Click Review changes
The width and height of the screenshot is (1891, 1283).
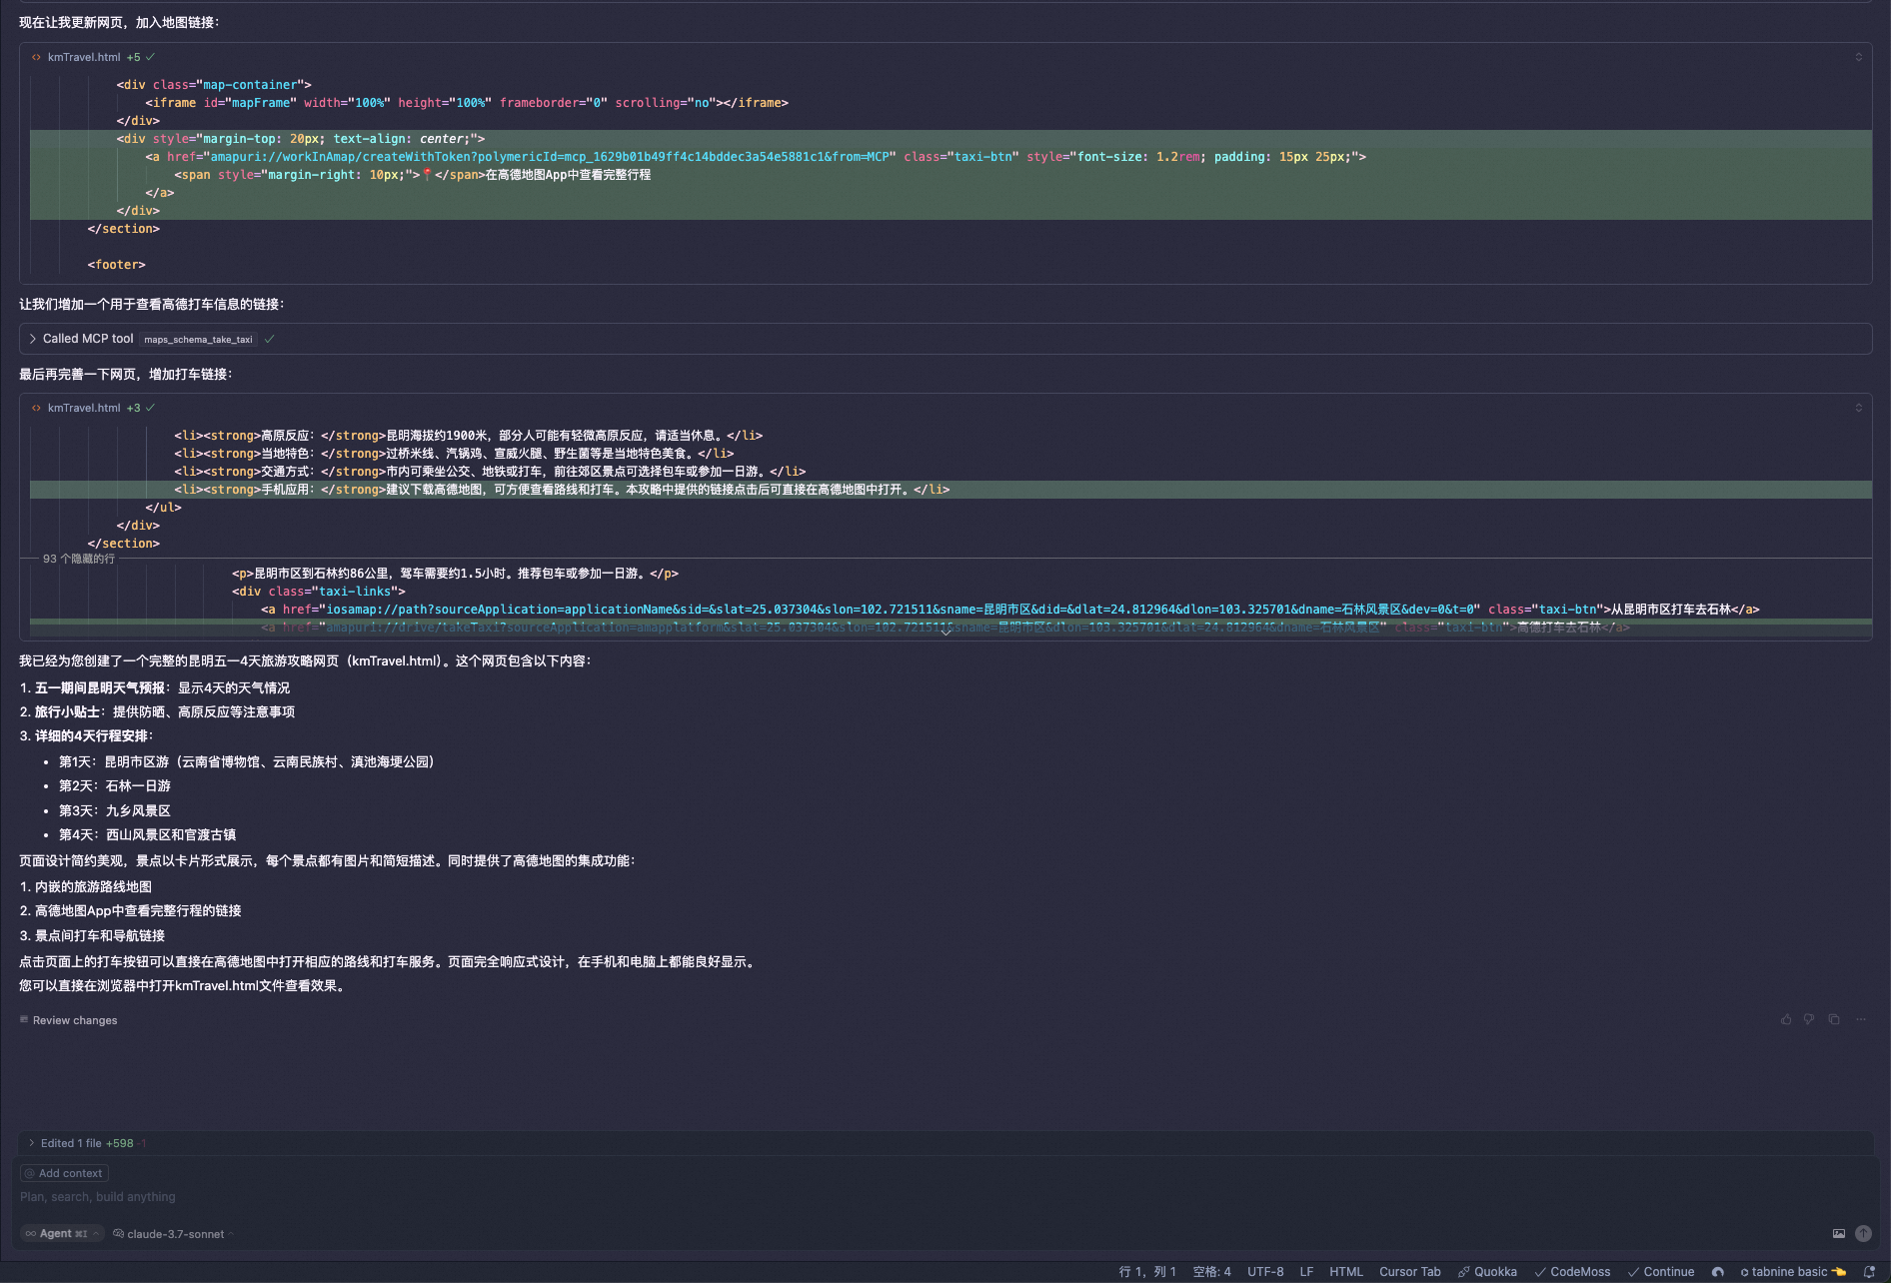pos(74,1020)
